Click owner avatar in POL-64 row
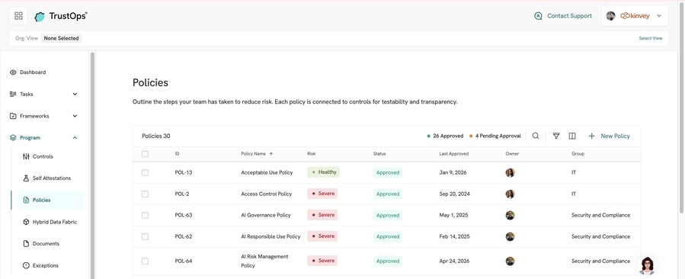Screen dimensions: 685x279 [x=510, y=261]
